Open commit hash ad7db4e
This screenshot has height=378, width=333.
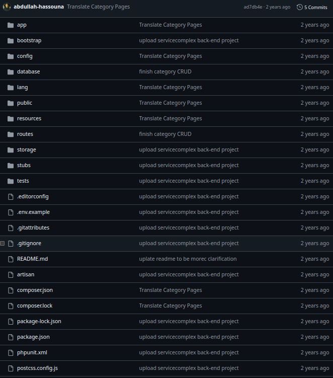pyautogui.click(x=253, y=7)
